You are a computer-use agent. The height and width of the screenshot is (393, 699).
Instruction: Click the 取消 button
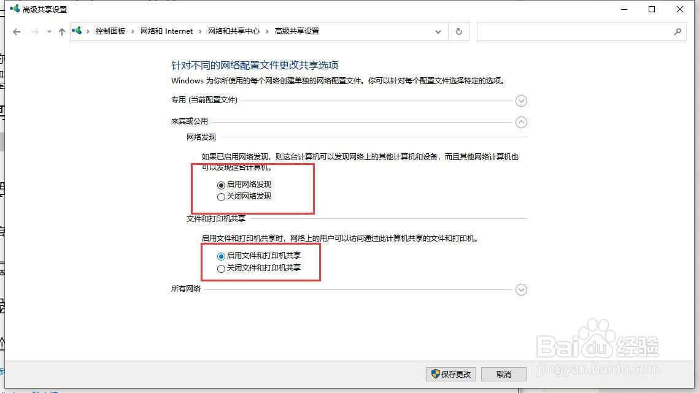pos(503,374)
